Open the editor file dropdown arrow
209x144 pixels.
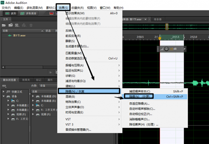(145, 19)
